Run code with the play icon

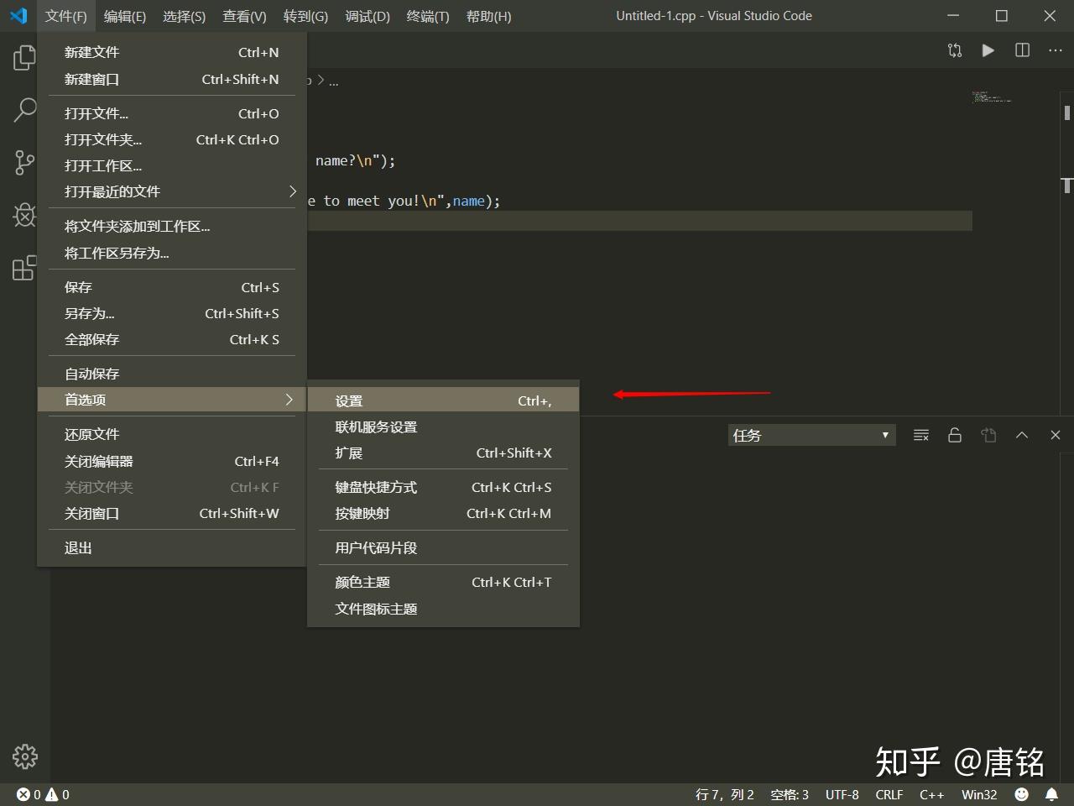click(988, 50)
